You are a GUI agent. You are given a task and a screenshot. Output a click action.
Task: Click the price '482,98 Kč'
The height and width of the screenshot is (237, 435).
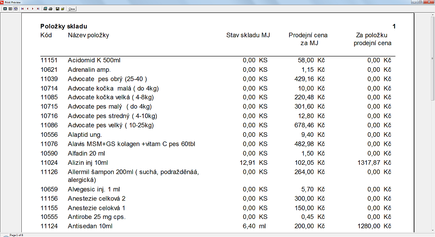tap(309, 144)
